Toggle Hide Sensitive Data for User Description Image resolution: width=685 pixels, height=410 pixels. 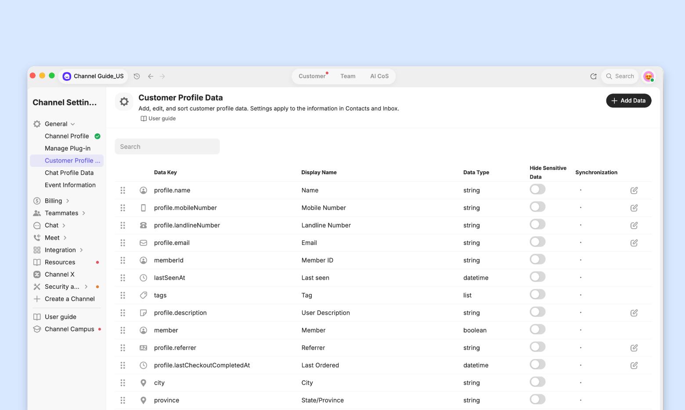tap(537, 312)
